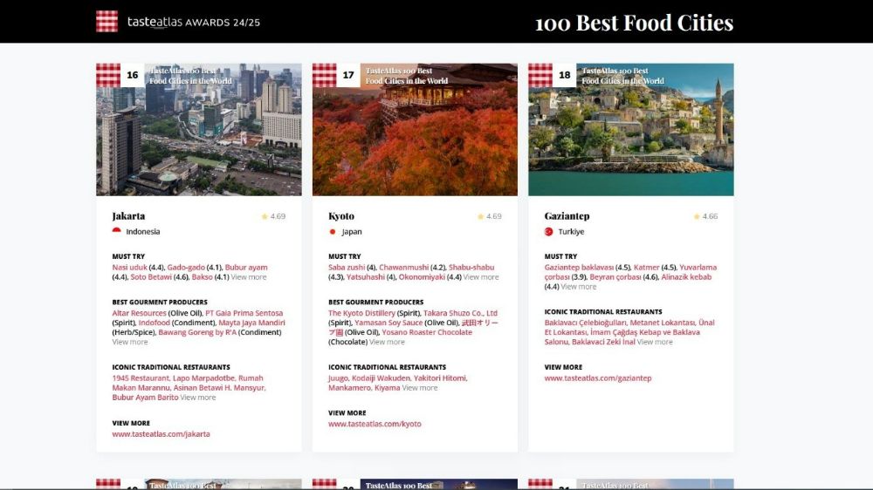Click the star rating icon on Kyoto card
This screenshot has width=873, height=490.
[x=480, y=216]
